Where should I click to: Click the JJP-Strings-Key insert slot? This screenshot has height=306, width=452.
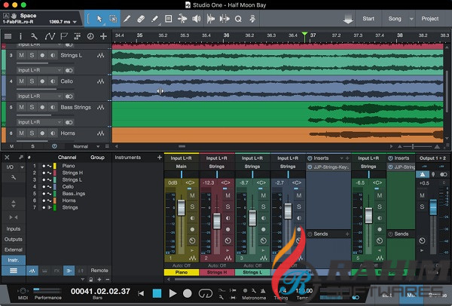click(328, 167)
